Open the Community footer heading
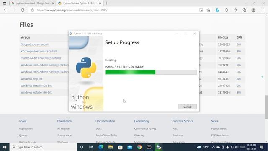 pyautogui.click(x=142, y=121)
